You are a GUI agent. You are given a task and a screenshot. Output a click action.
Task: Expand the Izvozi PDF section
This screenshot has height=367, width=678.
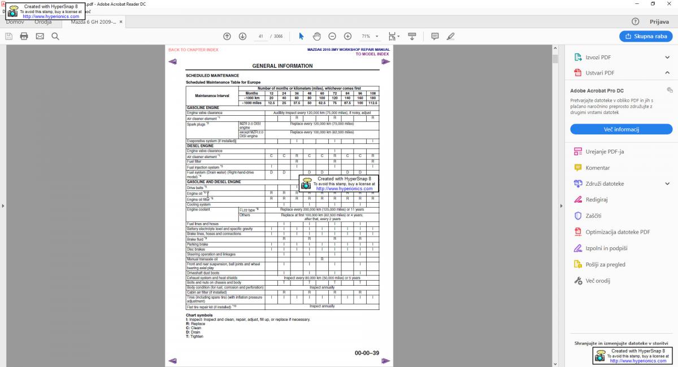coord(667,57)
